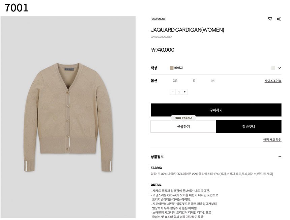The width and height of the screenshot is (290, 220).
Task: Click the ONLY ONLINE badge
Action: tap(158, 19)
